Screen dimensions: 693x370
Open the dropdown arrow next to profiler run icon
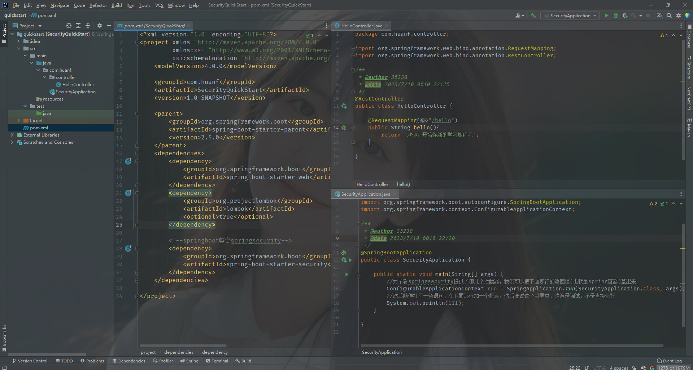[641, 15]
